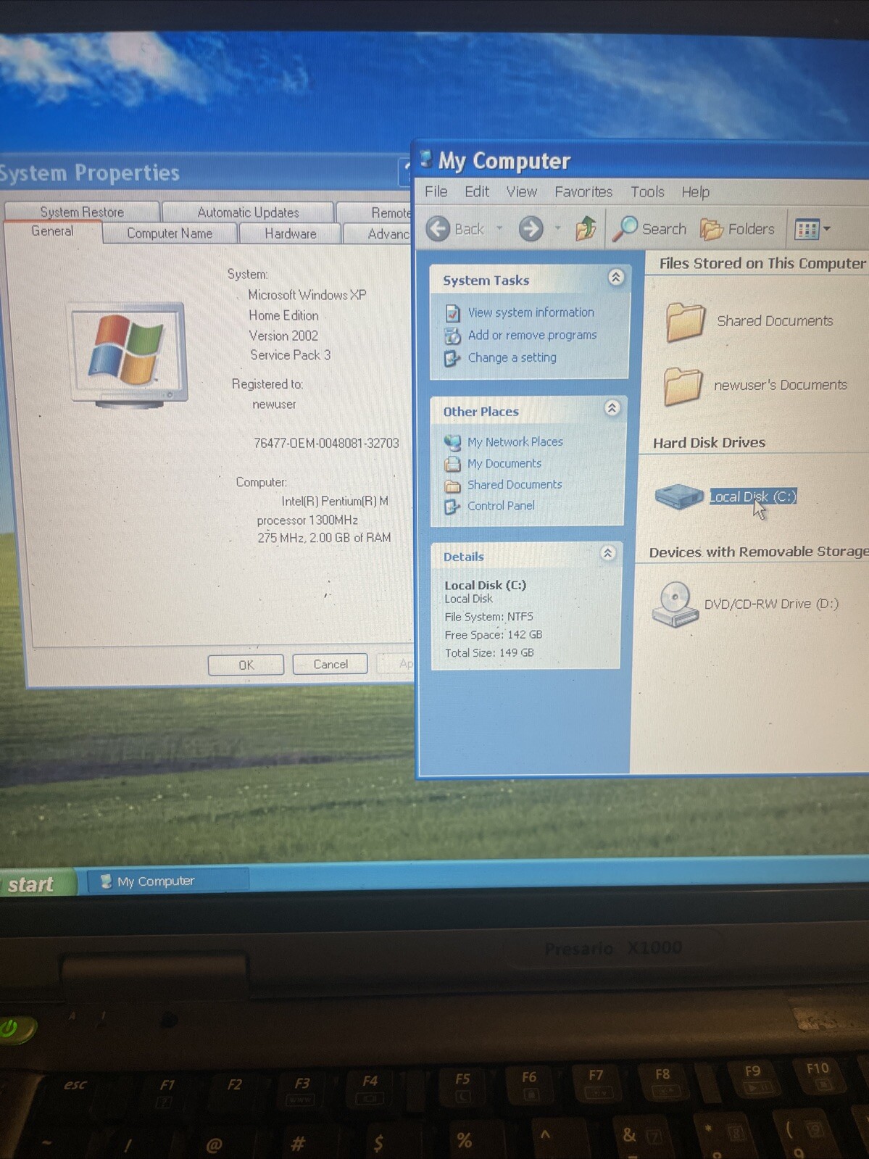
Task: Open the Back history dropdown arrow
Action: point(499,229)
